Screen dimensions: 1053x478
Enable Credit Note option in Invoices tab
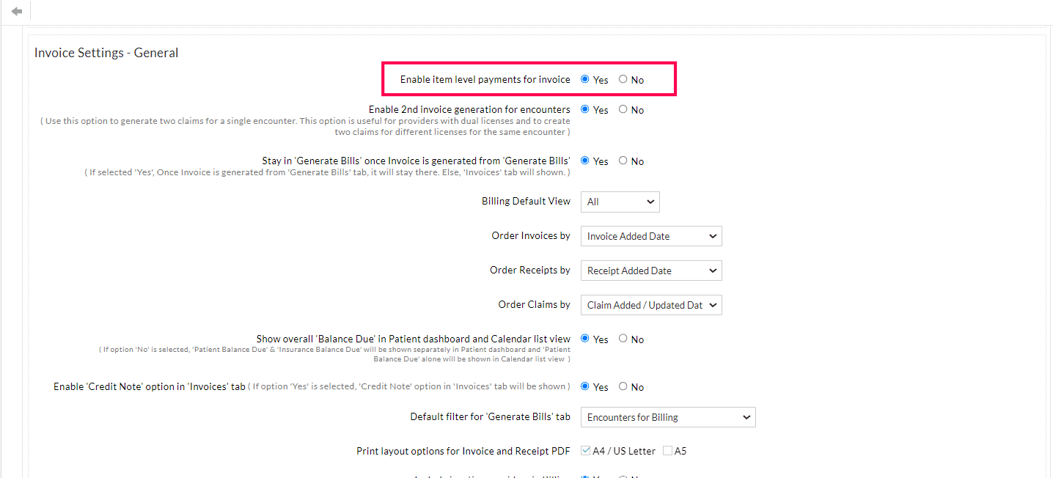[x=584, y=386]
